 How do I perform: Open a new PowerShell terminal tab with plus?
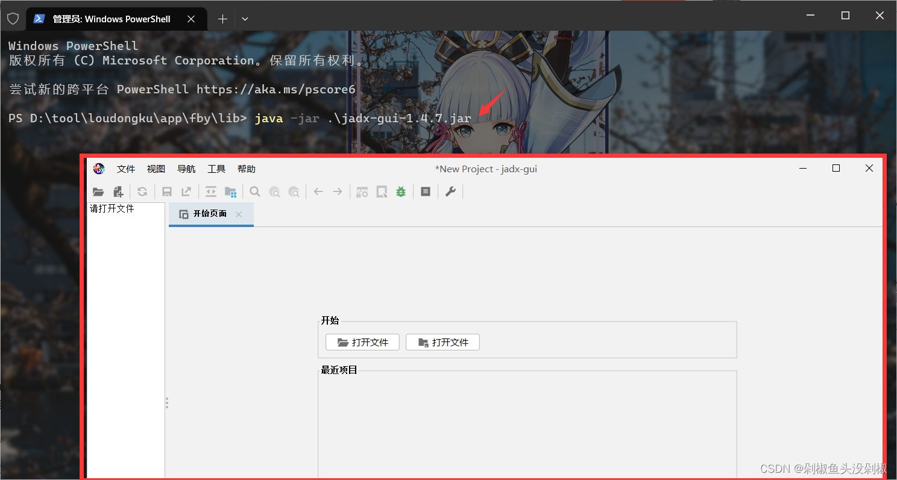pos(222,19)
